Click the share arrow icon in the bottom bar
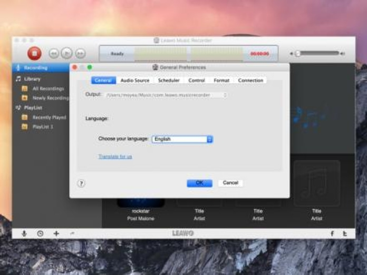This screenshot has height=275, width=367. [x=72, y=233]
